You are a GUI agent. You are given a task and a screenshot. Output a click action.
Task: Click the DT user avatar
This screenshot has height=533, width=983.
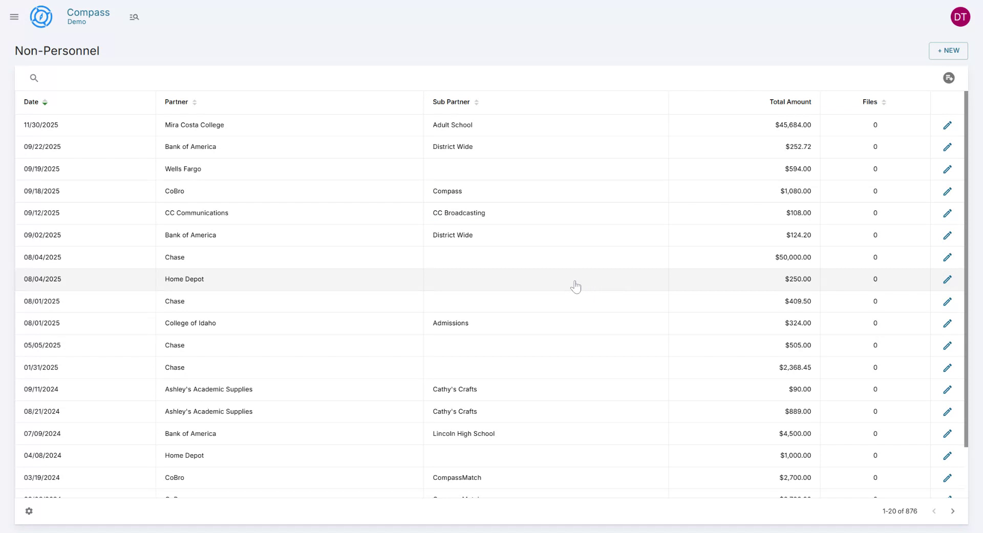point(961,16)
